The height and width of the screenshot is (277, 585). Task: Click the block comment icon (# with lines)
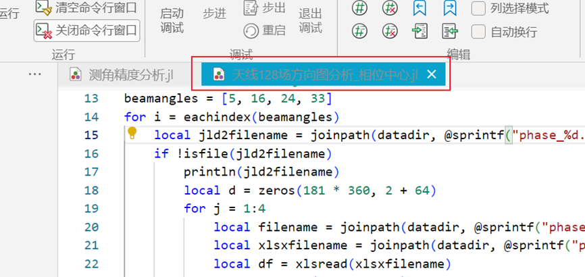click(359, 31)
